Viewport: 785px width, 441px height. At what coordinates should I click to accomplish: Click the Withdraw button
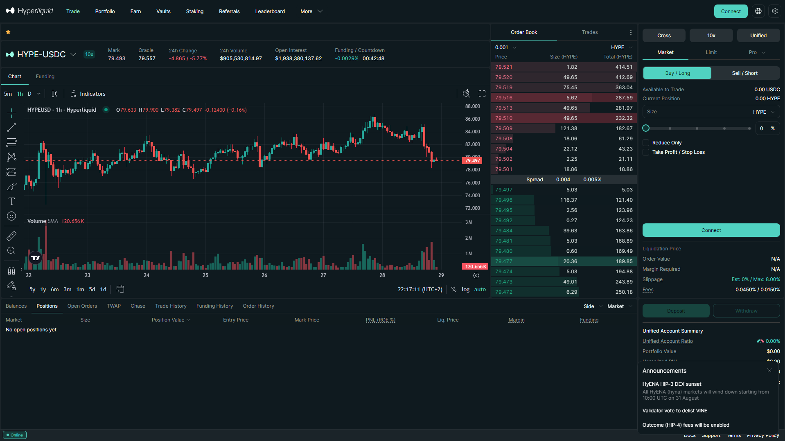coord(747,311)
